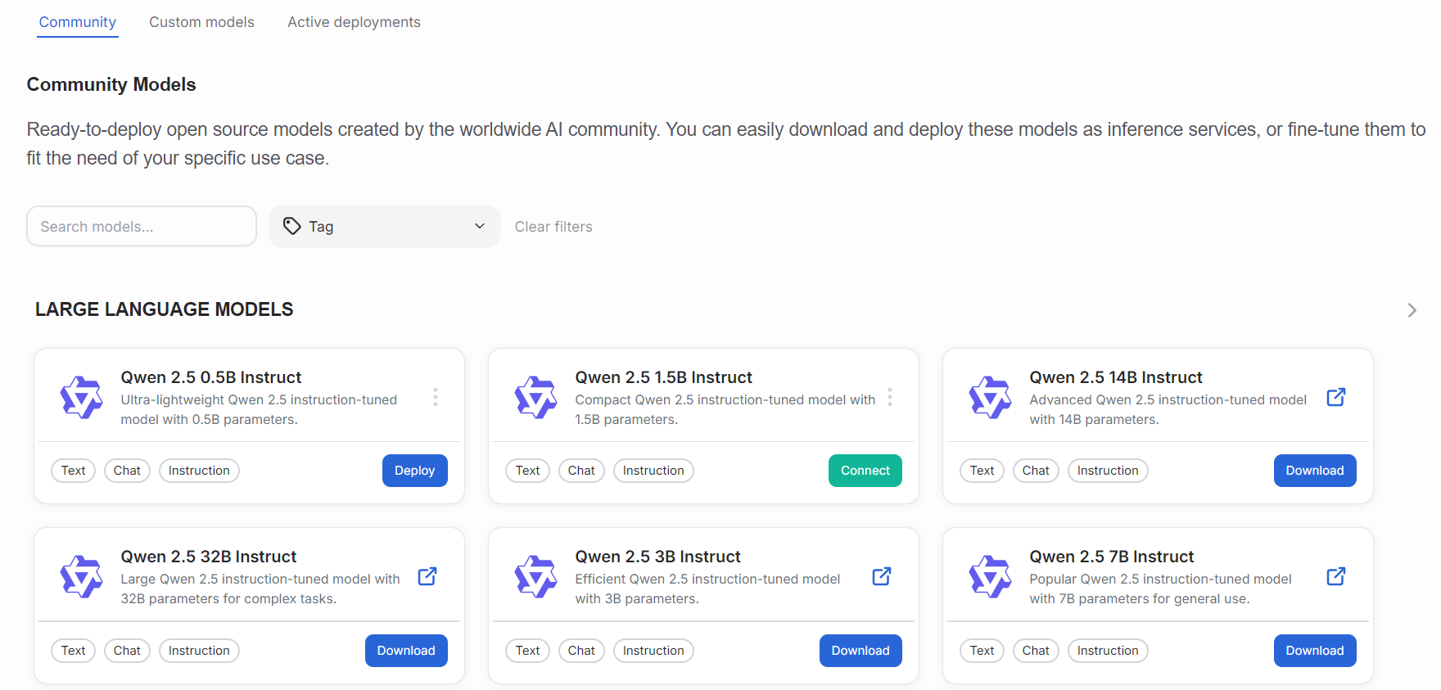Connect to Qwen 2.5 1.5B Instruct

(865, 471)
